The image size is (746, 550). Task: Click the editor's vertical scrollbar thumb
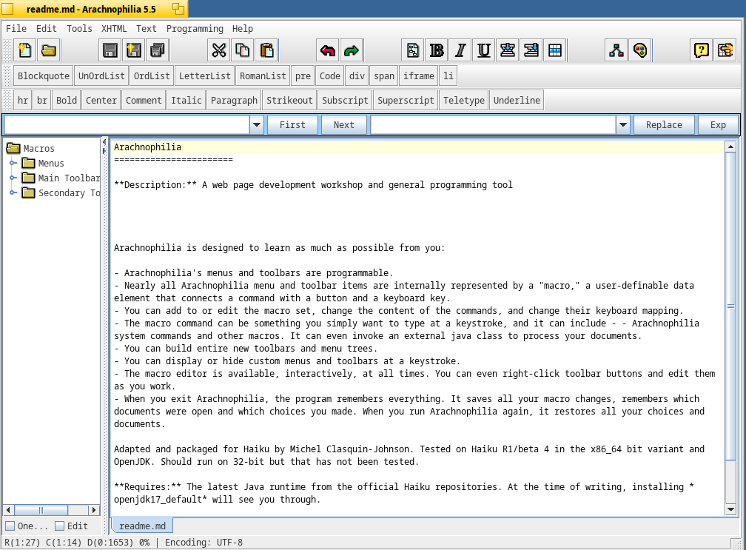click(730, 306)
